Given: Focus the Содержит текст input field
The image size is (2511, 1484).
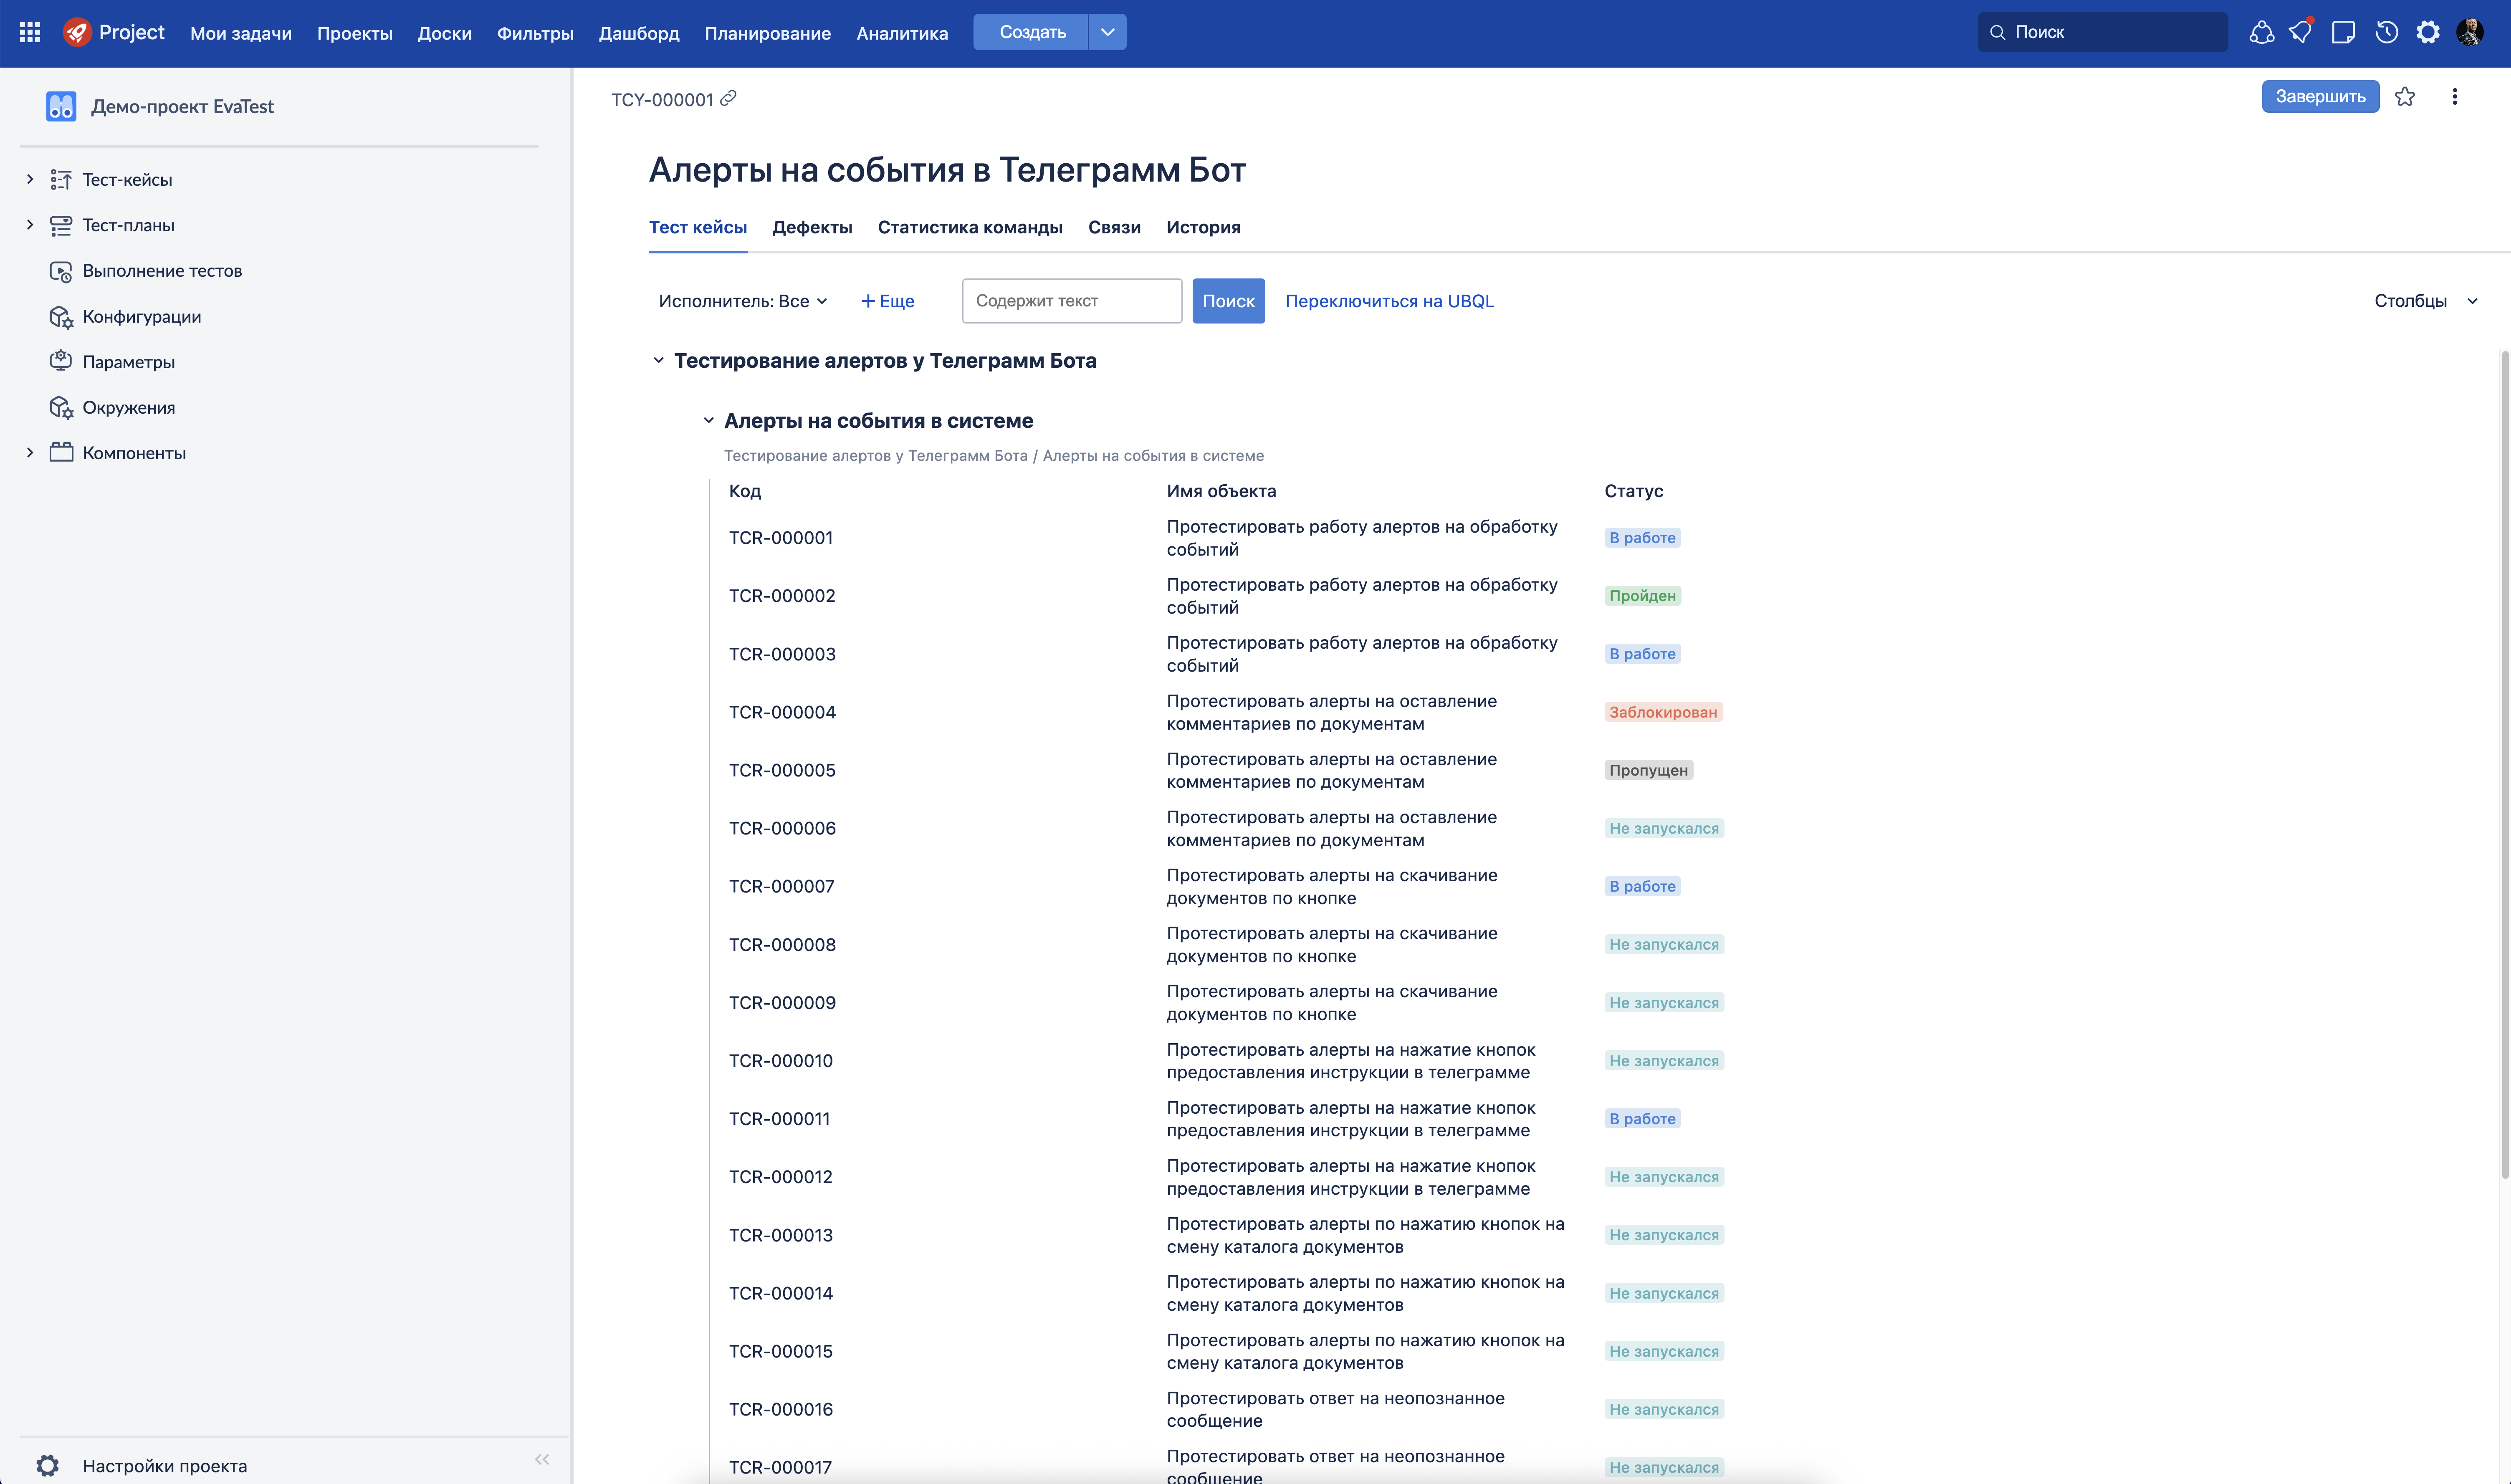Looking at the screenshot, I should click(1072, 301).
